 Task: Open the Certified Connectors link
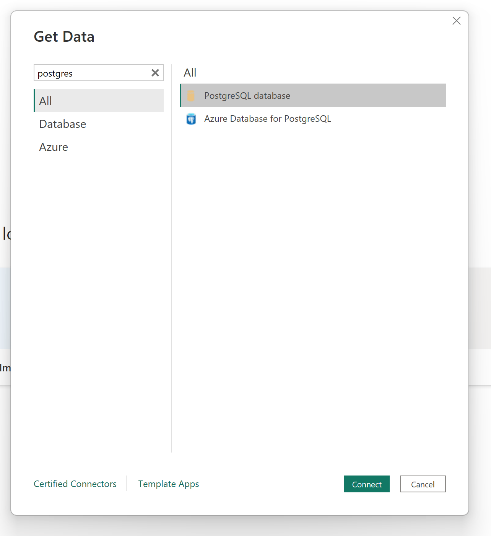75,484
